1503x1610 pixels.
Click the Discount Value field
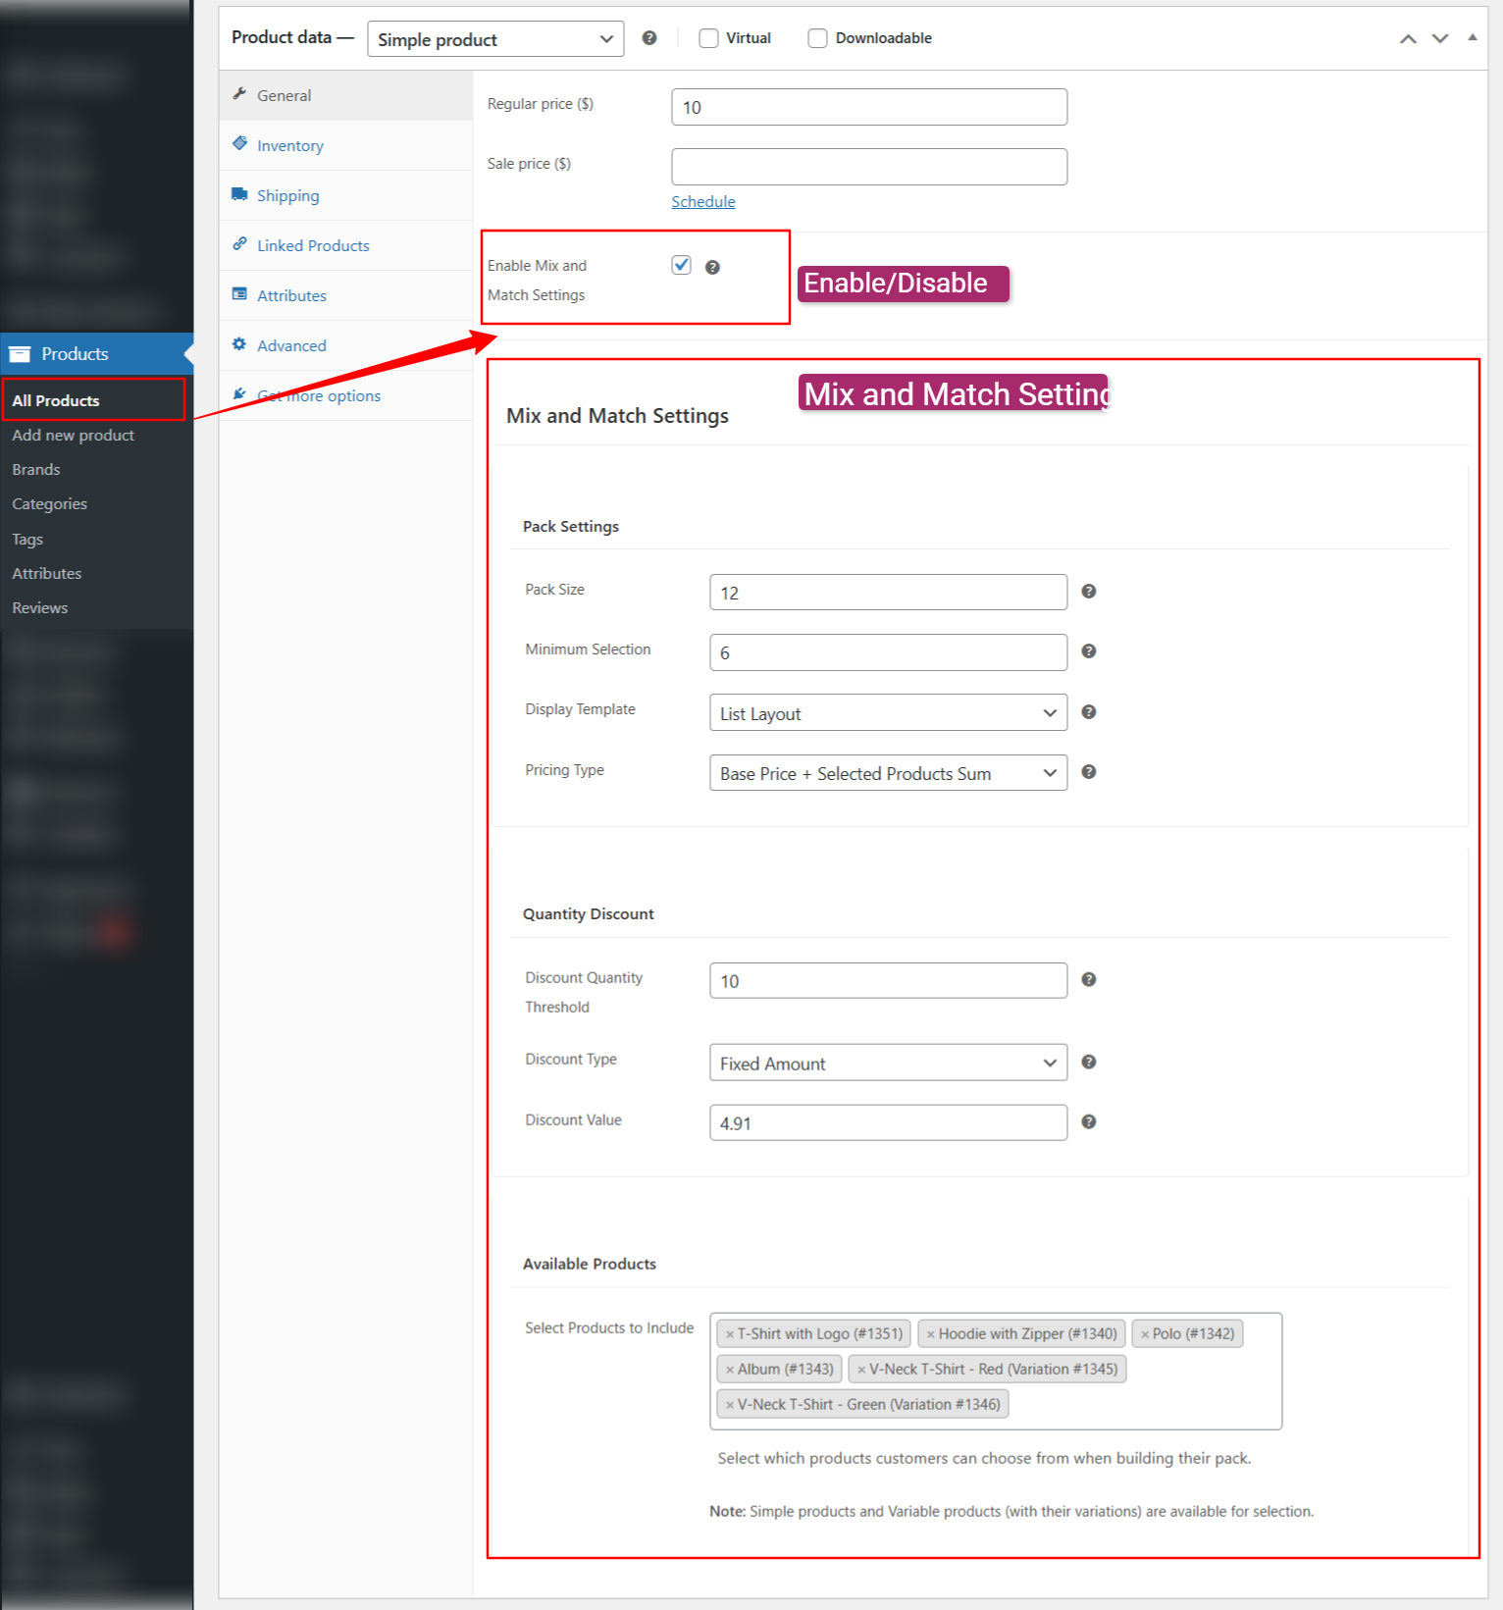click(888, 1122)
